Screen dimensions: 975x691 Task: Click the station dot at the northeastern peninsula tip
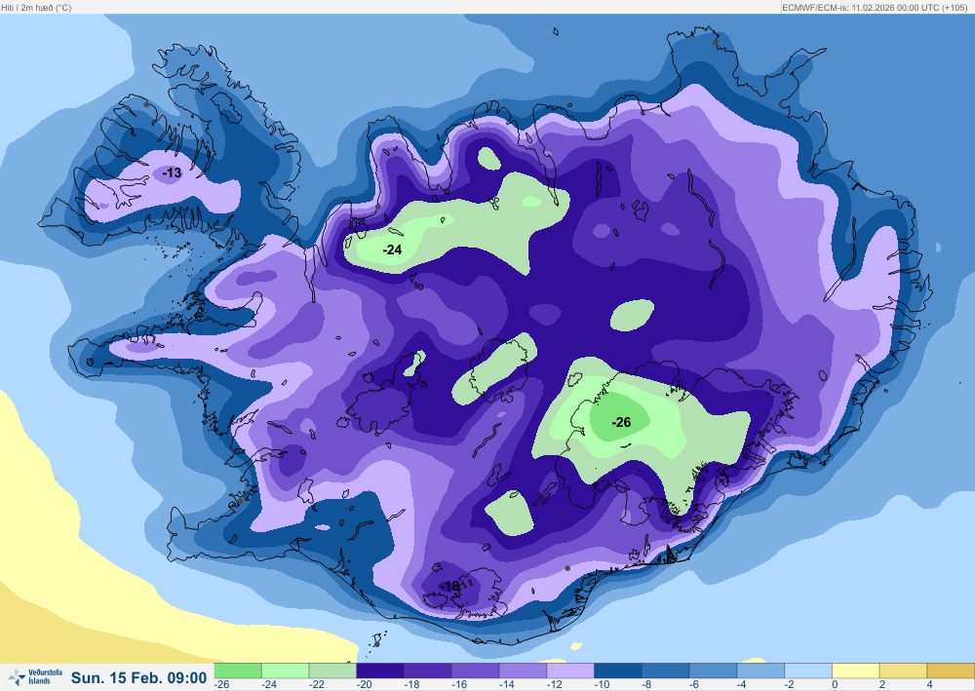715,43
